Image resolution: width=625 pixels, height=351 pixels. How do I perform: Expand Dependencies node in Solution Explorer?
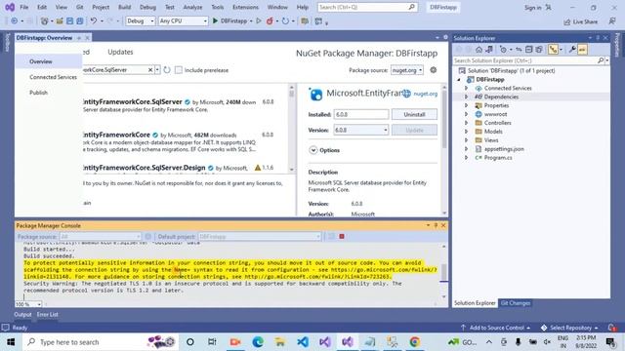466,97
